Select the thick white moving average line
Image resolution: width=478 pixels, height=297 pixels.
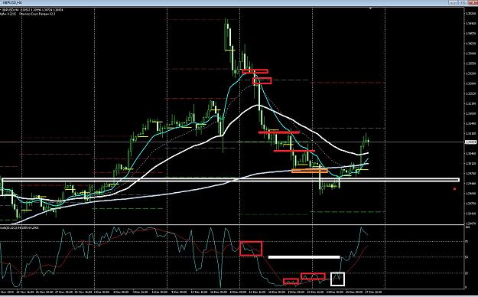[x=259, y=106]
